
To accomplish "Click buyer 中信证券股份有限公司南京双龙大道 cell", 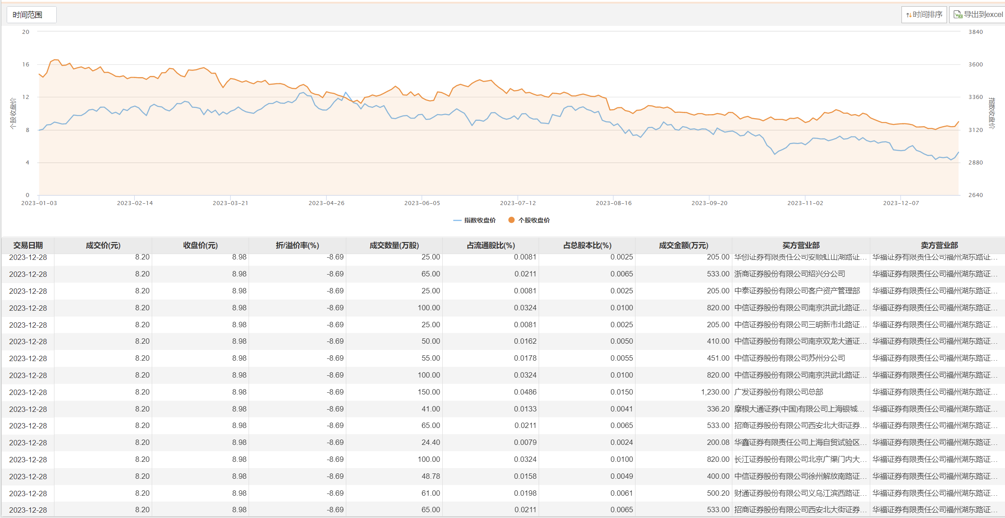I will 801,341.
